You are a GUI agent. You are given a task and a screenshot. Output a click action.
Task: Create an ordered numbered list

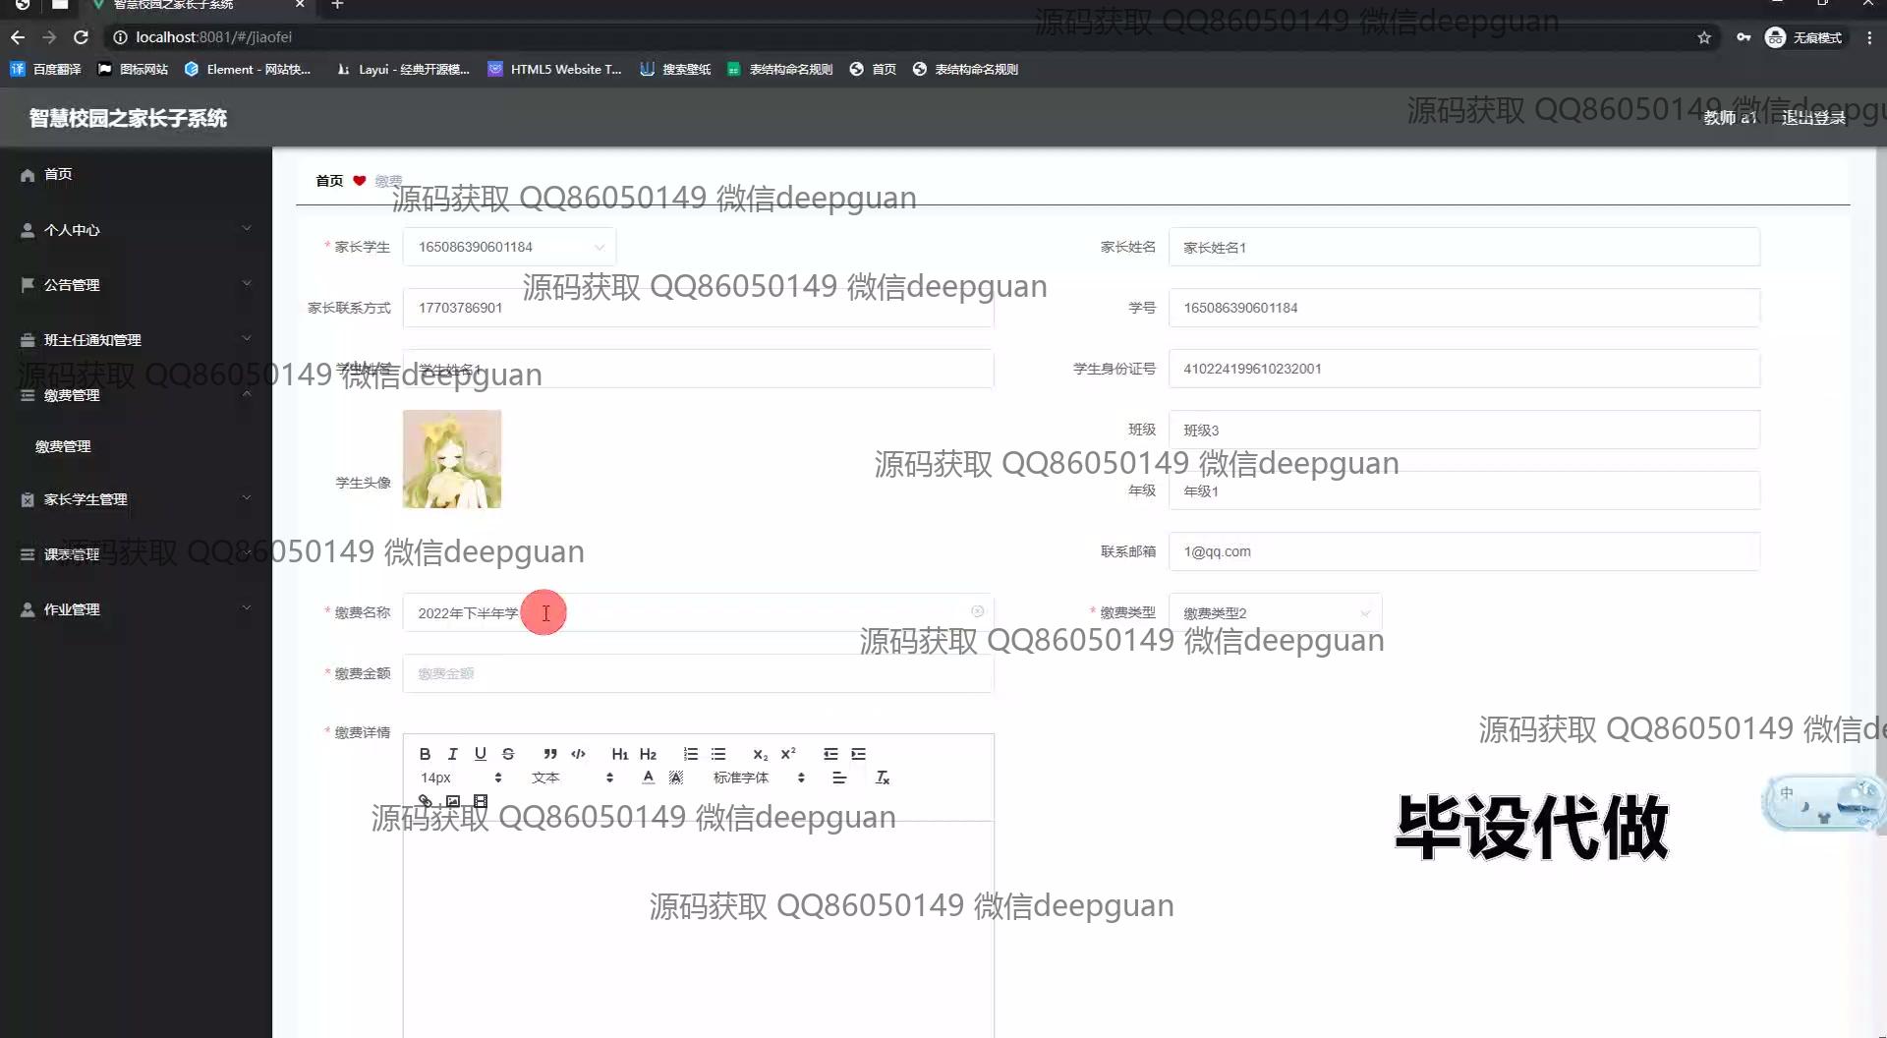[691, 754]
